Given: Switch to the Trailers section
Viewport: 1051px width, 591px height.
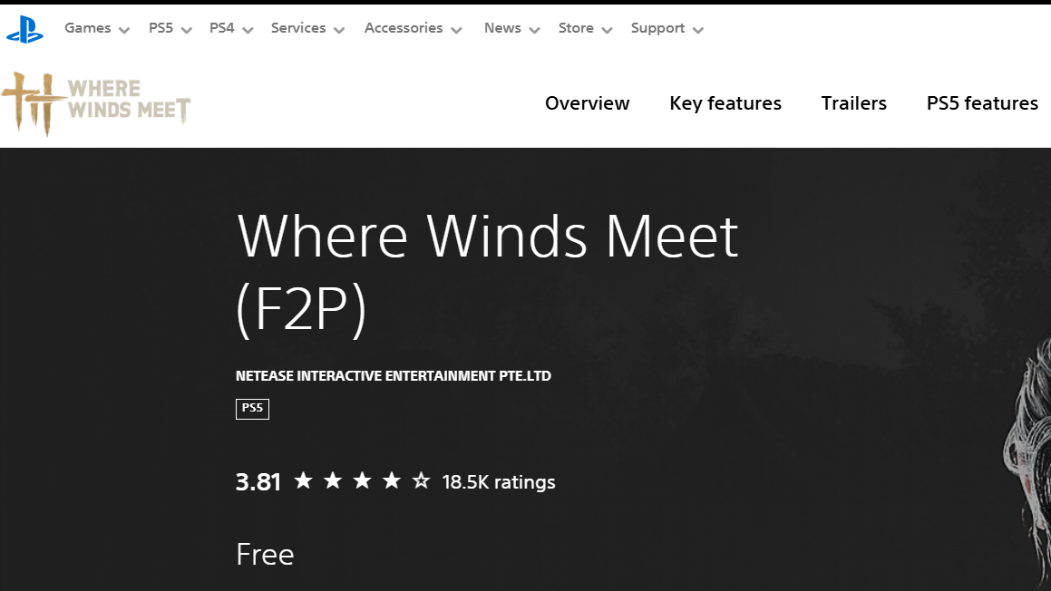Looking at the screenshot, I should [x=853, y=103].
